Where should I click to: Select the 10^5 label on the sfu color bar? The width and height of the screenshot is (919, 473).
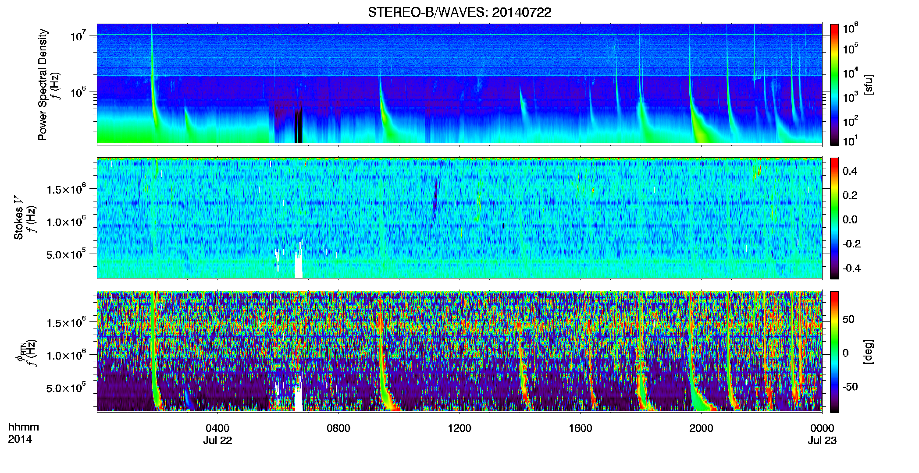[x=851, y=49]
